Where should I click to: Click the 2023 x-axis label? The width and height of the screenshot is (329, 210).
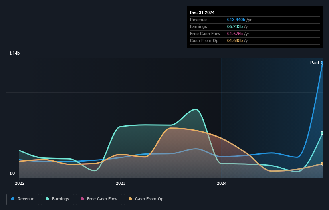tap(121, 183)
